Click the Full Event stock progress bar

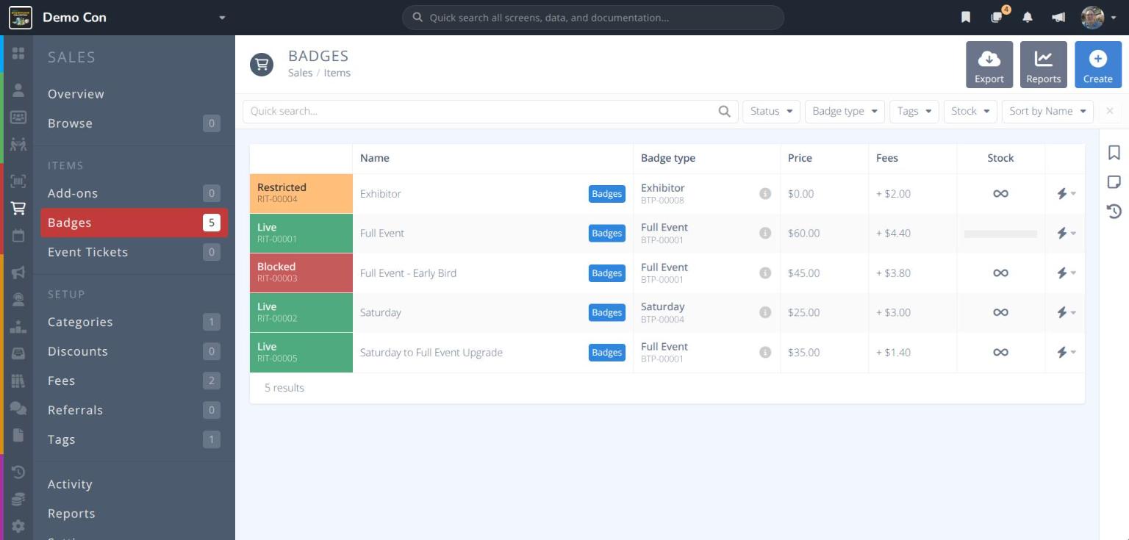click(1000, 234)
